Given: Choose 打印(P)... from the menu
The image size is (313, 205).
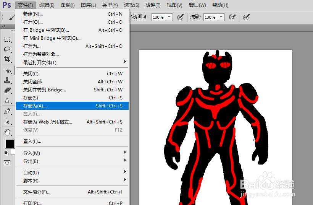Looking at the screenshot, I should 72,202.
